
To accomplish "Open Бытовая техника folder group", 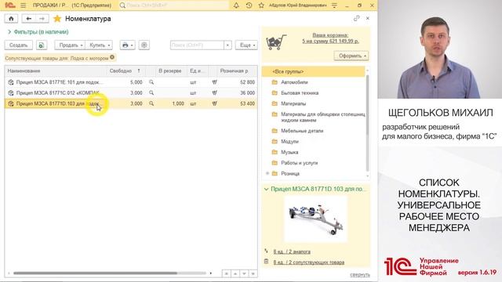I will [300, 92].
